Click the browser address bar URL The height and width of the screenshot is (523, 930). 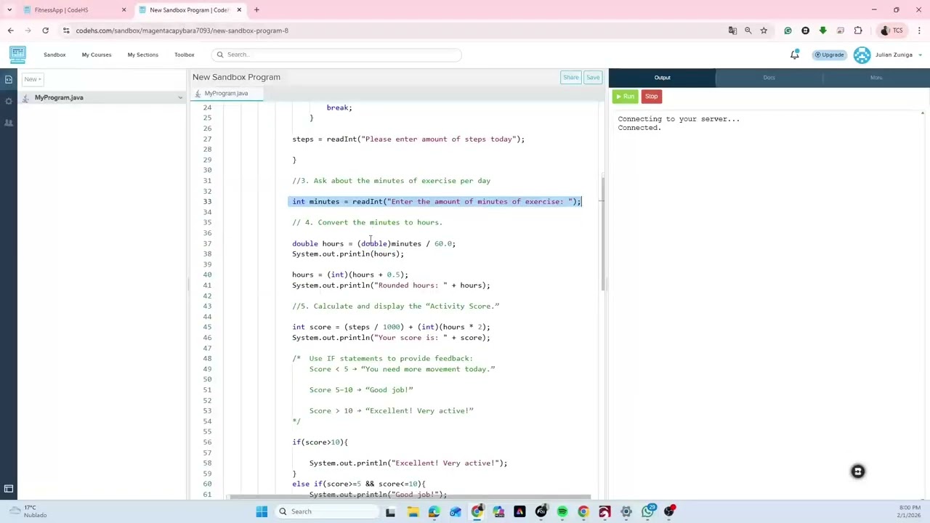point(182,31)
